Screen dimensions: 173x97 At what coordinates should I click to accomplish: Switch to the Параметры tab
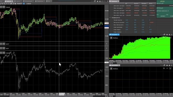40,1
